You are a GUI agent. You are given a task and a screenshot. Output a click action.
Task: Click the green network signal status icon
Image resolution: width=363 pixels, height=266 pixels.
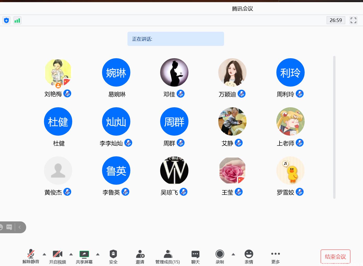click(17, 20)
